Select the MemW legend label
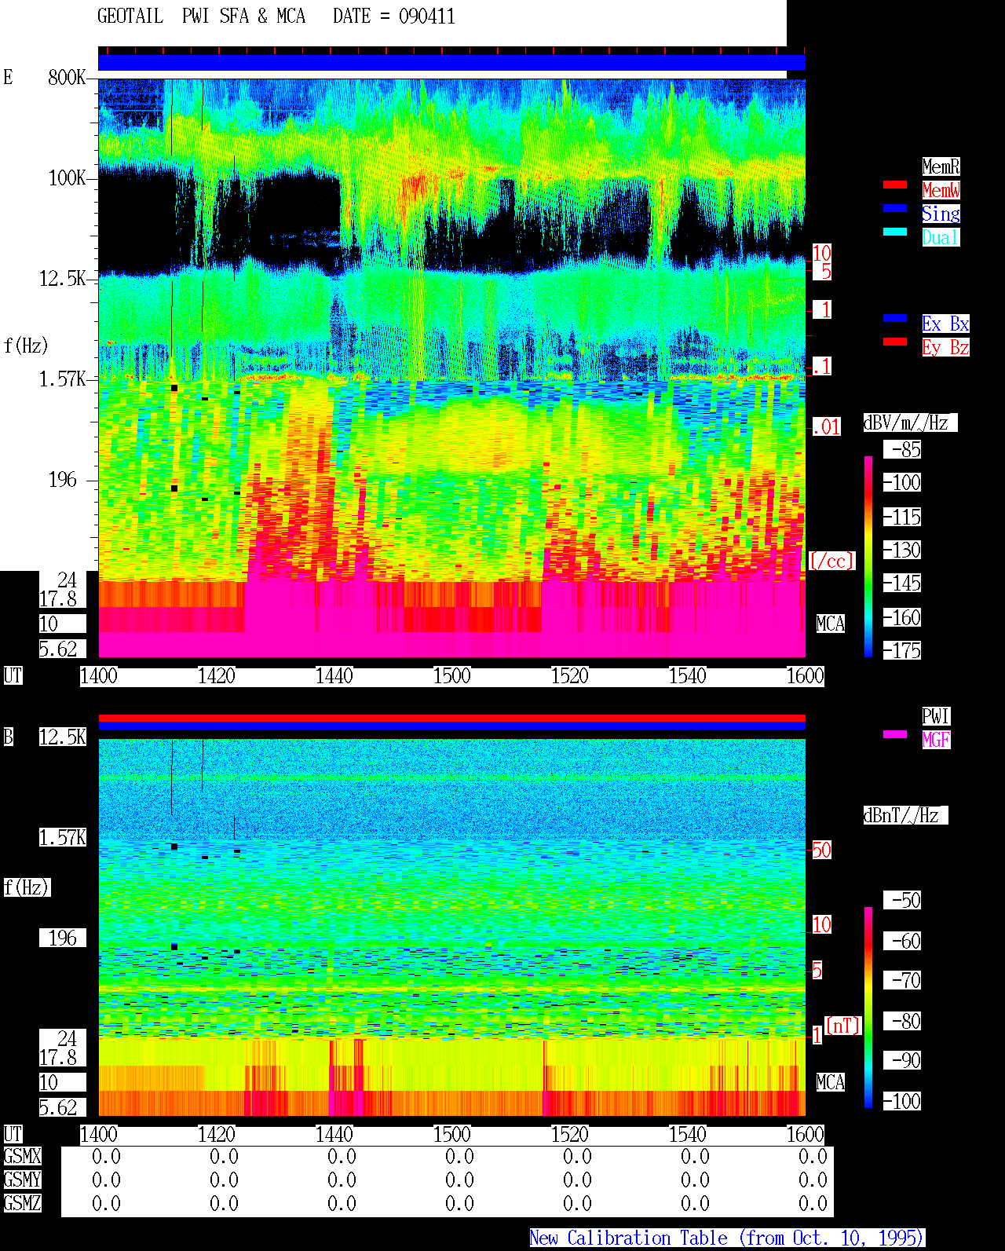1005x1251 pixels. pos(941,190)
